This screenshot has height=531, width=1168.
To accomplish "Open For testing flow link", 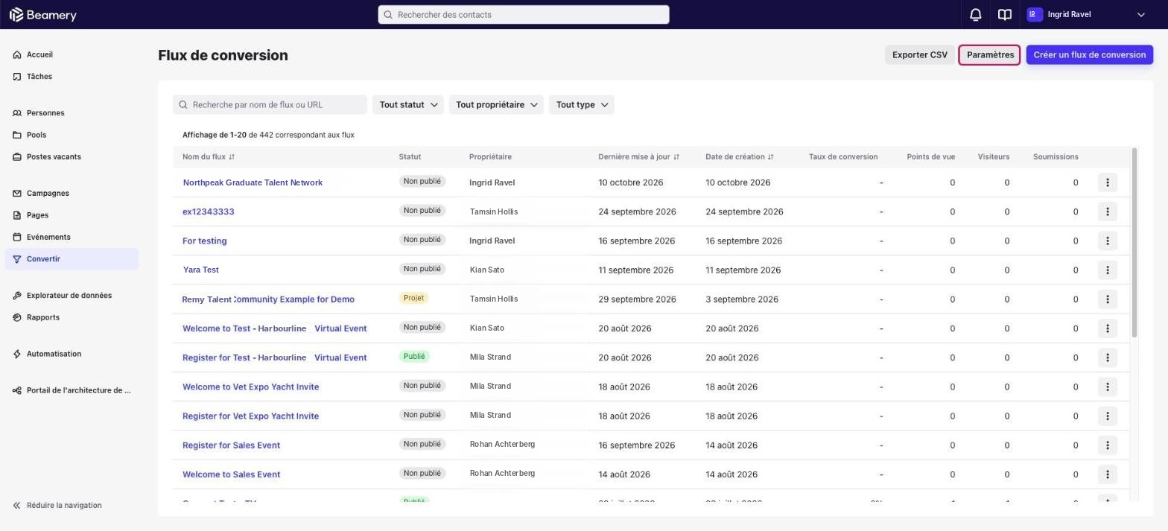I will click(x=205, y=241).
